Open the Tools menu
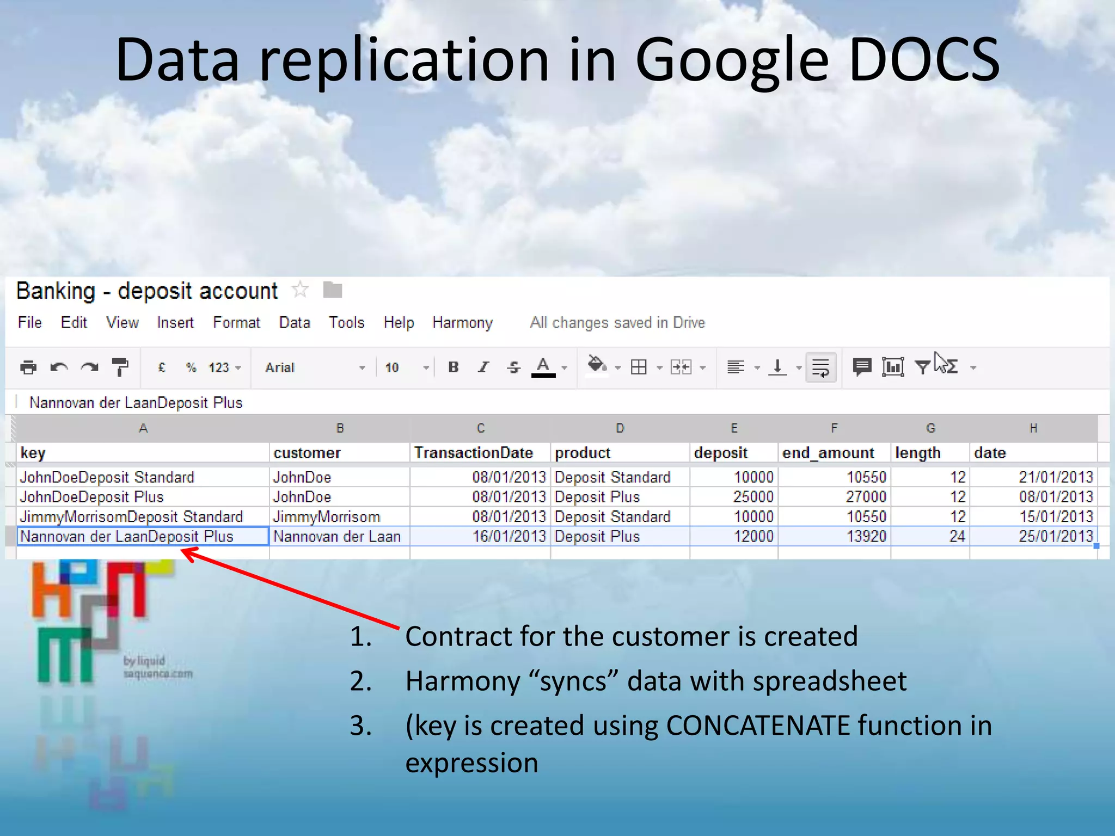The image size is (1115, 836). [346, 322]
